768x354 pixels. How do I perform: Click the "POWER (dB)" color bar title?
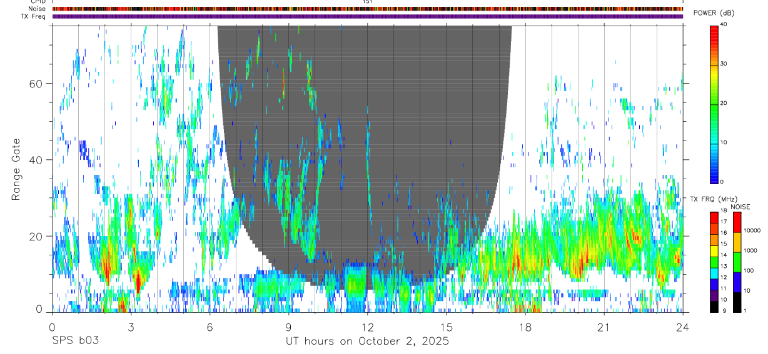coord(714,13)
